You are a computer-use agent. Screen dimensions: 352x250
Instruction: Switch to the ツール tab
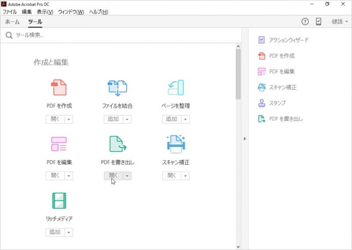[x=35, y=22]
